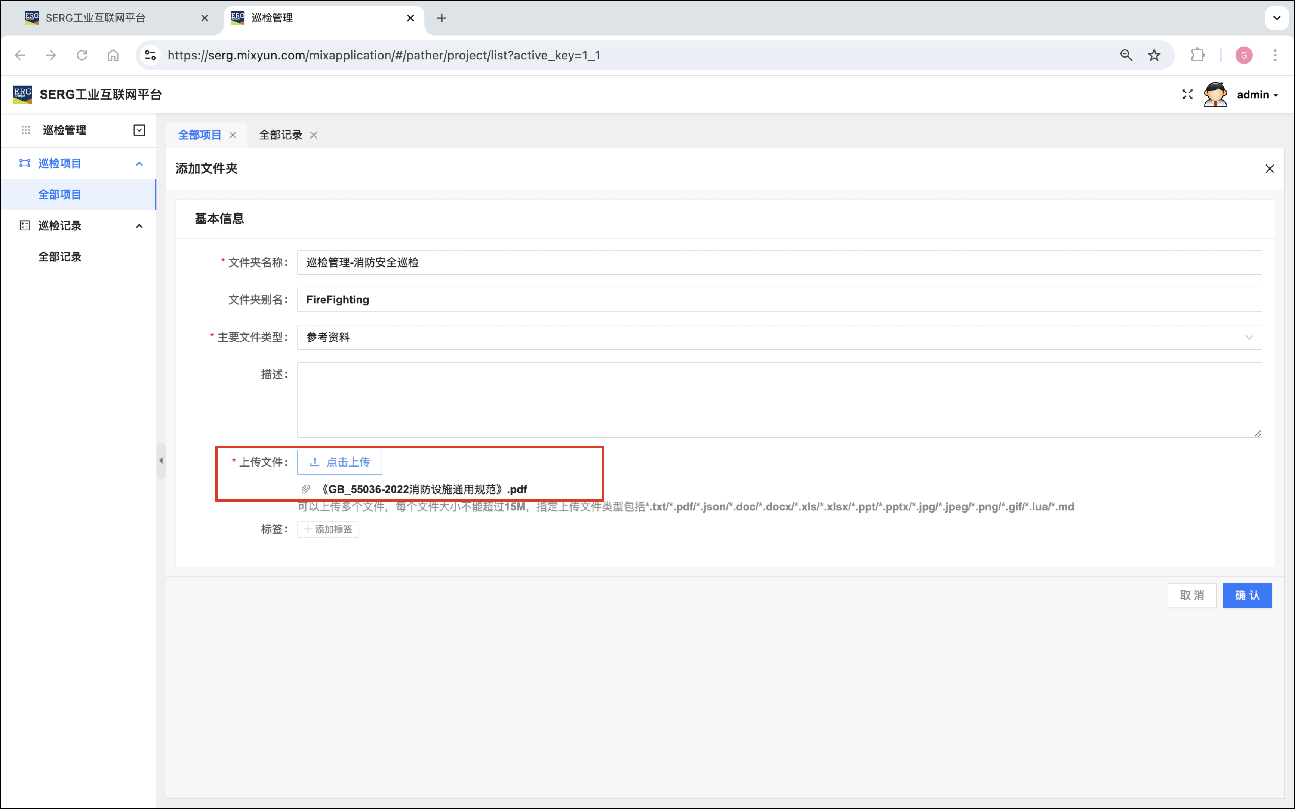Click the fullscreen toggle icon in header
1295x809 pixels.
click(1187, 95)
